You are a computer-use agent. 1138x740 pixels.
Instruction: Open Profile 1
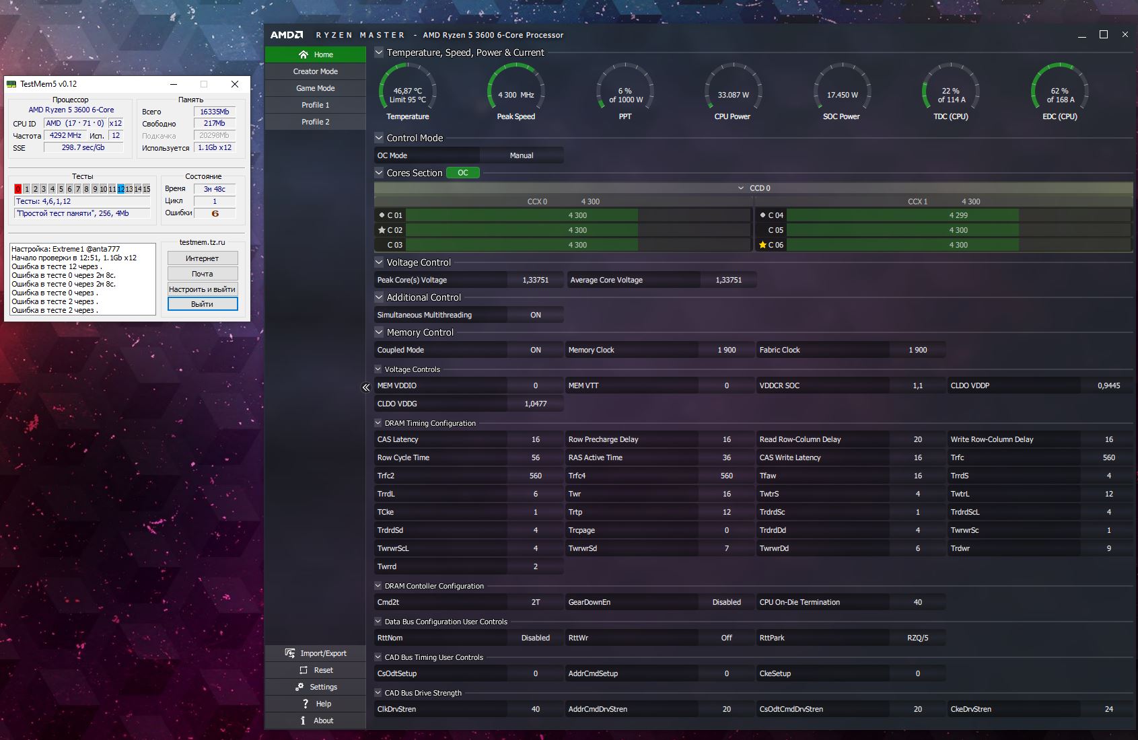pos(316,105)
